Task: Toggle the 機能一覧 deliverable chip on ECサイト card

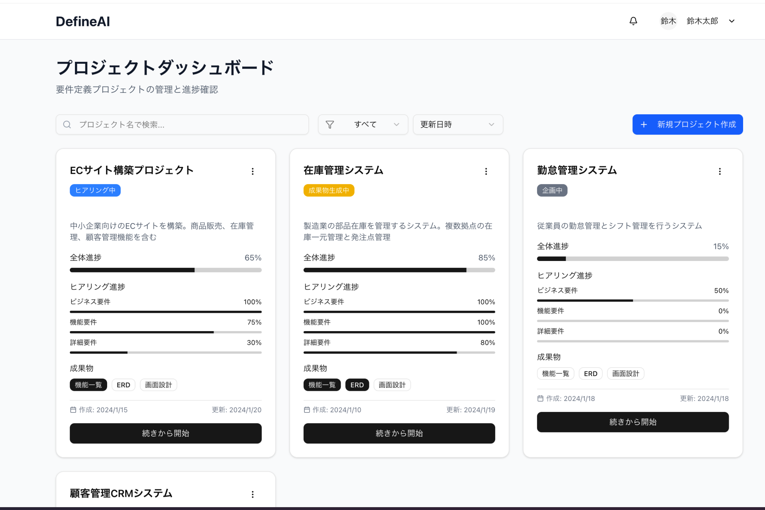Action: [x=88, y=384]
